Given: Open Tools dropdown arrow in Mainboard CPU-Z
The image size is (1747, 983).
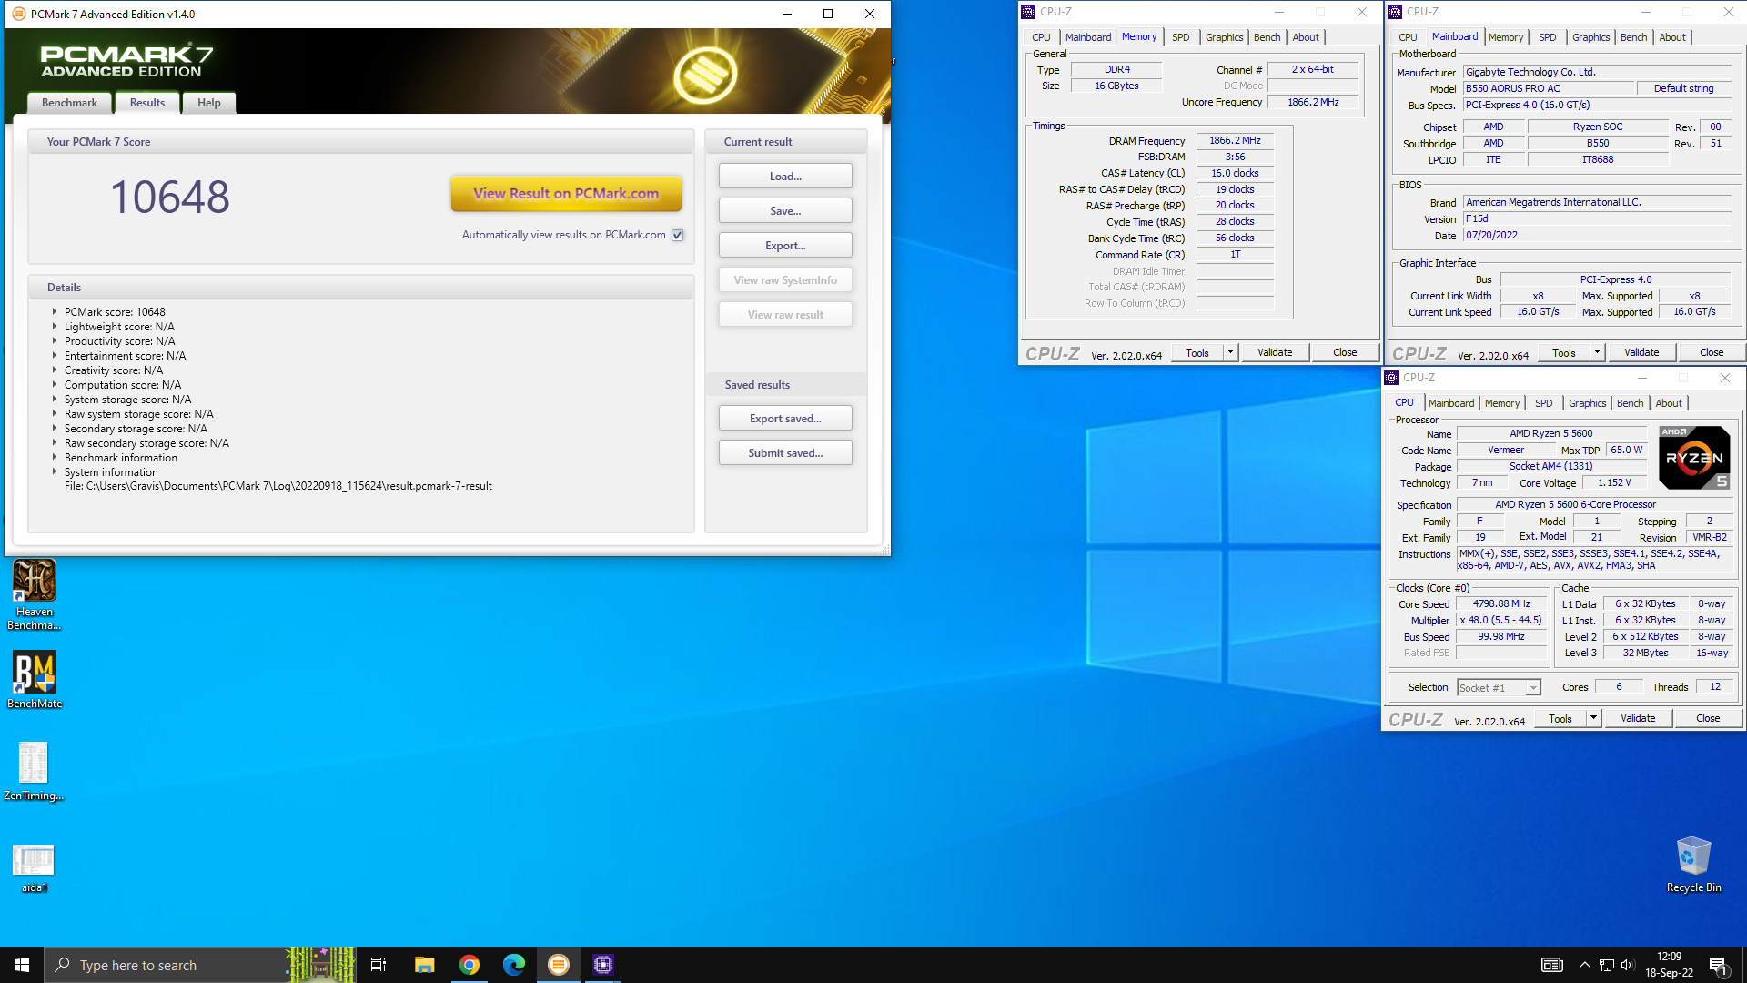Looking at the screenshot, I should [1597, 352].
